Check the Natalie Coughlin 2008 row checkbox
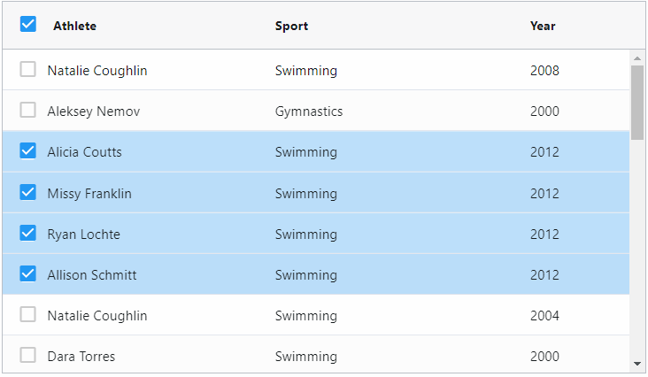 [27, 69]
